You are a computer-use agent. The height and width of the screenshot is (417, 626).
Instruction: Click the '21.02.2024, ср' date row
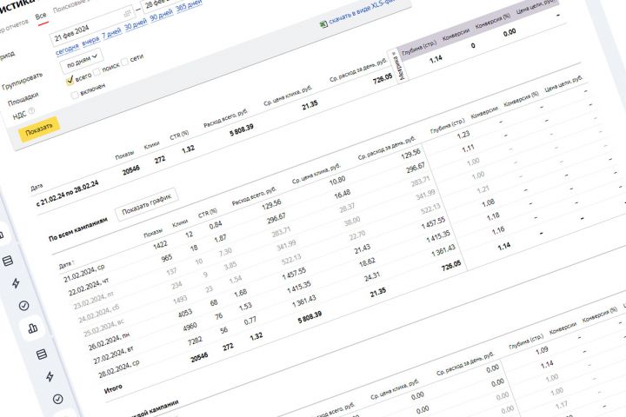[x=83, y=274]
